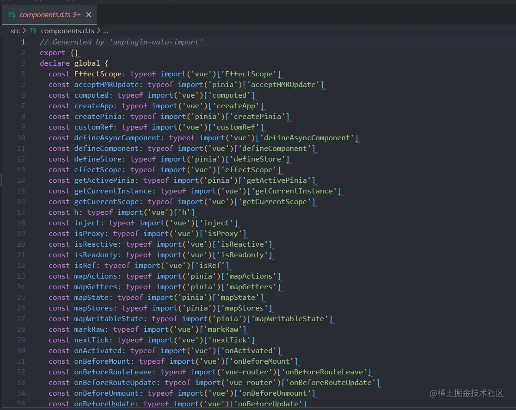
Task: Expand the chevron after components.d.ts breadcrumb
Action: (98, 31)
